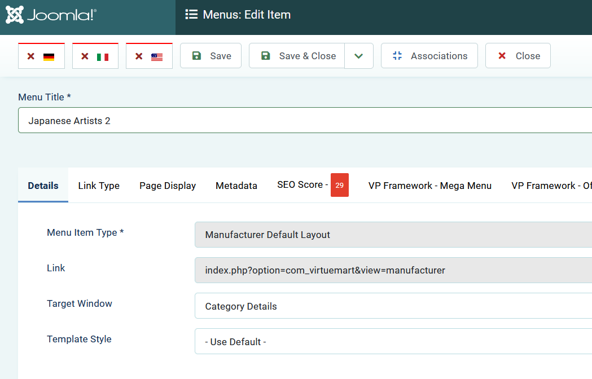Image resolution: width=592 pixels, height=379 pixels.
Task: Click the Italian flag association button
Action: [x=95, y=56]
